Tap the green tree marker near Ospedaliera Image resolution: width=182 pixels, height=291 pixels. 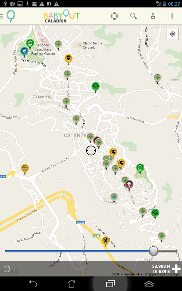pyautogui.click(x=30, y=44)
